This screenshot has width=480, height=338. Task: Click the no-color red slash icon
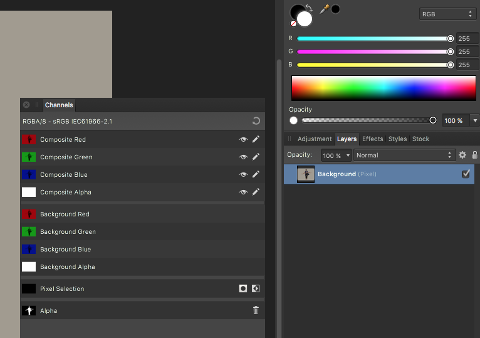pyautogui.click(x=293, y=23)
